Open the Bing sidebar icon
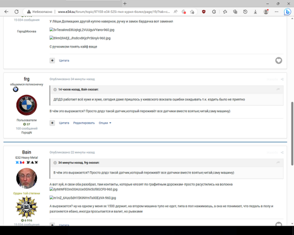This screenshot has width=294, height=235. 287,12
